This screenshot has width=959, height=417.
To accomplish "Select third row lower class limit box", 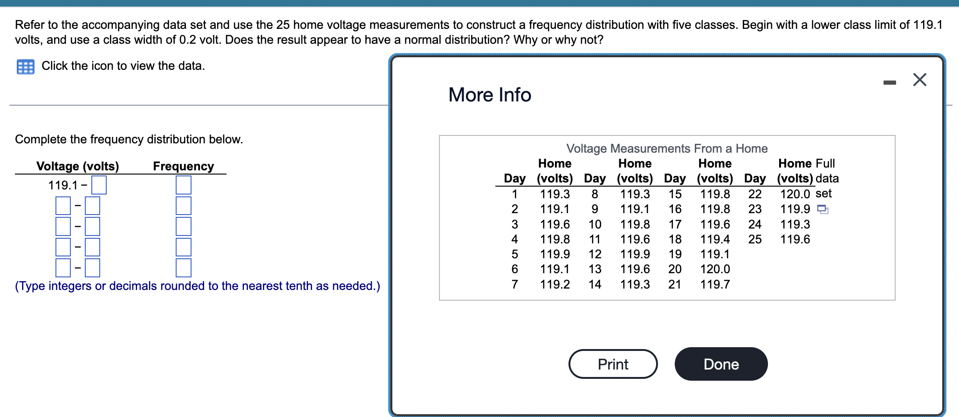I will [63, 226].
